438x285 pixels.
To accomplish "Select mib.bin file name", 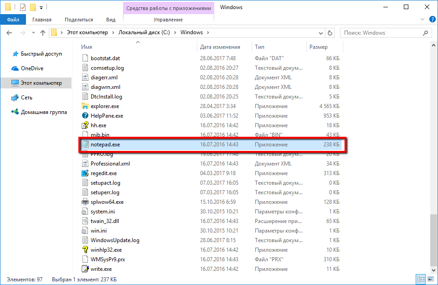I will coord(100,135).
